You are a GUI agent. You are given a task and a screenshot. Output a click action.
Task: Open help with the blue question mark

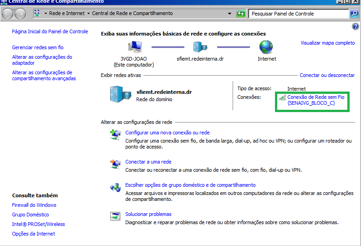point(356,27)
